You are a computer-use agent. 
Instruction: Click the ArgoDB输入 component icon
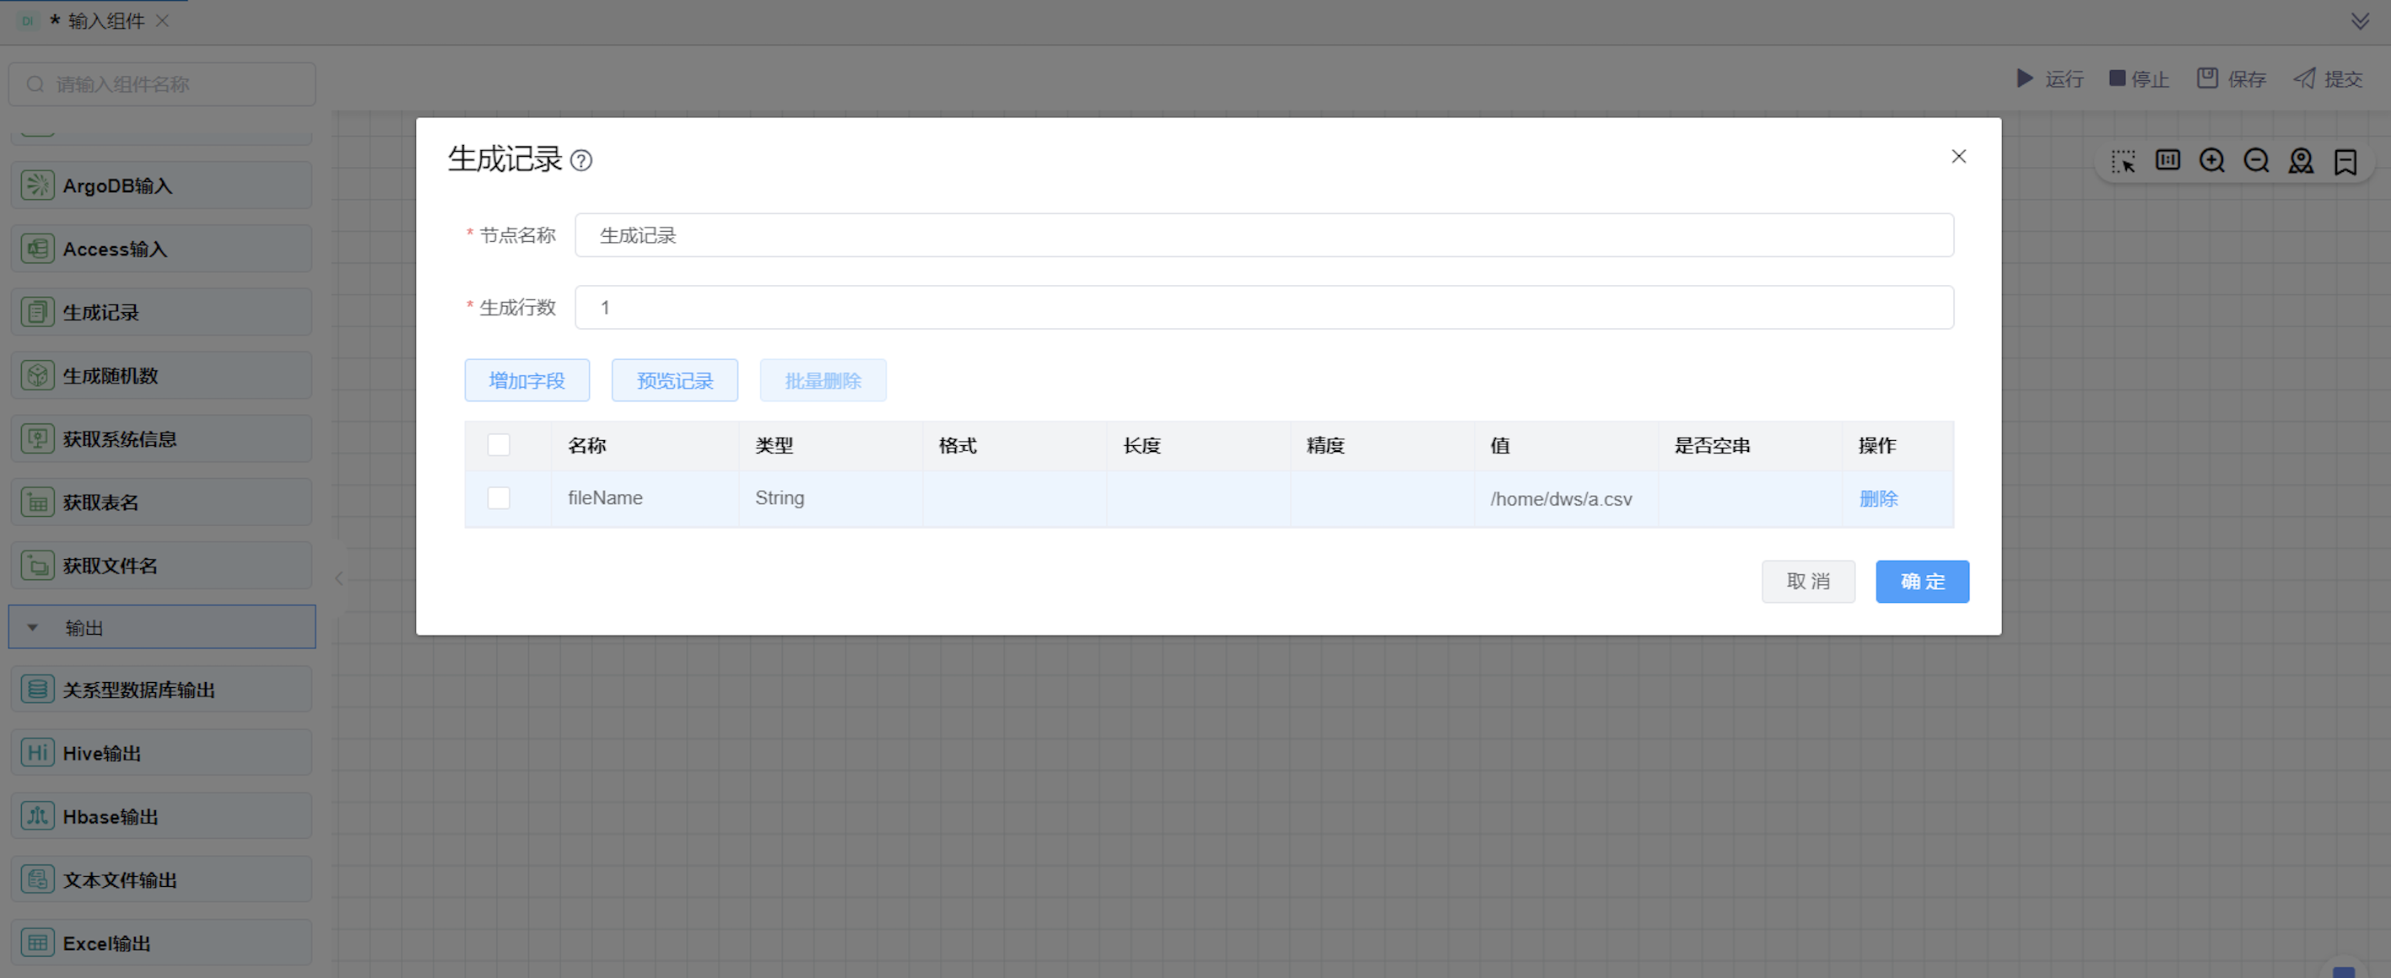[x=37, y=185]
